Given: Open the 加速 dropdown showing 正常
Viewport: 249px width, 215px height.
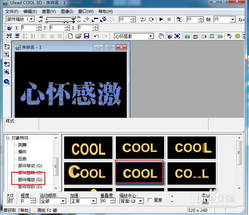Looking at the screenshot, I should click(93, 201).
